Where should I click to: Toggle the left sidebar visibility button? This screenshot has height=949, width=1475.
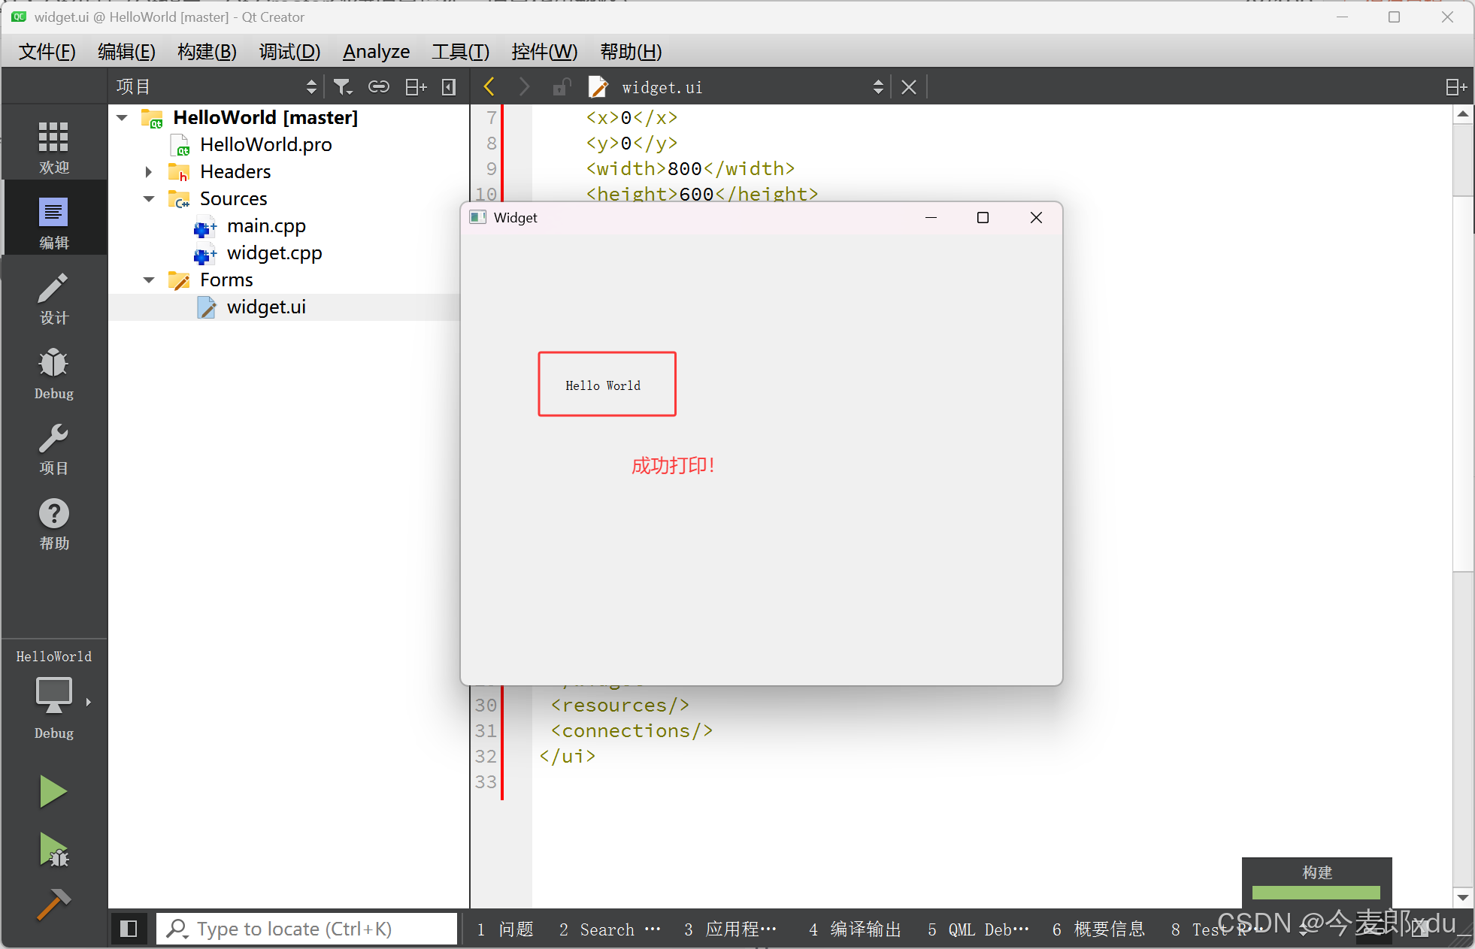pyautogui.click(x=129, y=929)
